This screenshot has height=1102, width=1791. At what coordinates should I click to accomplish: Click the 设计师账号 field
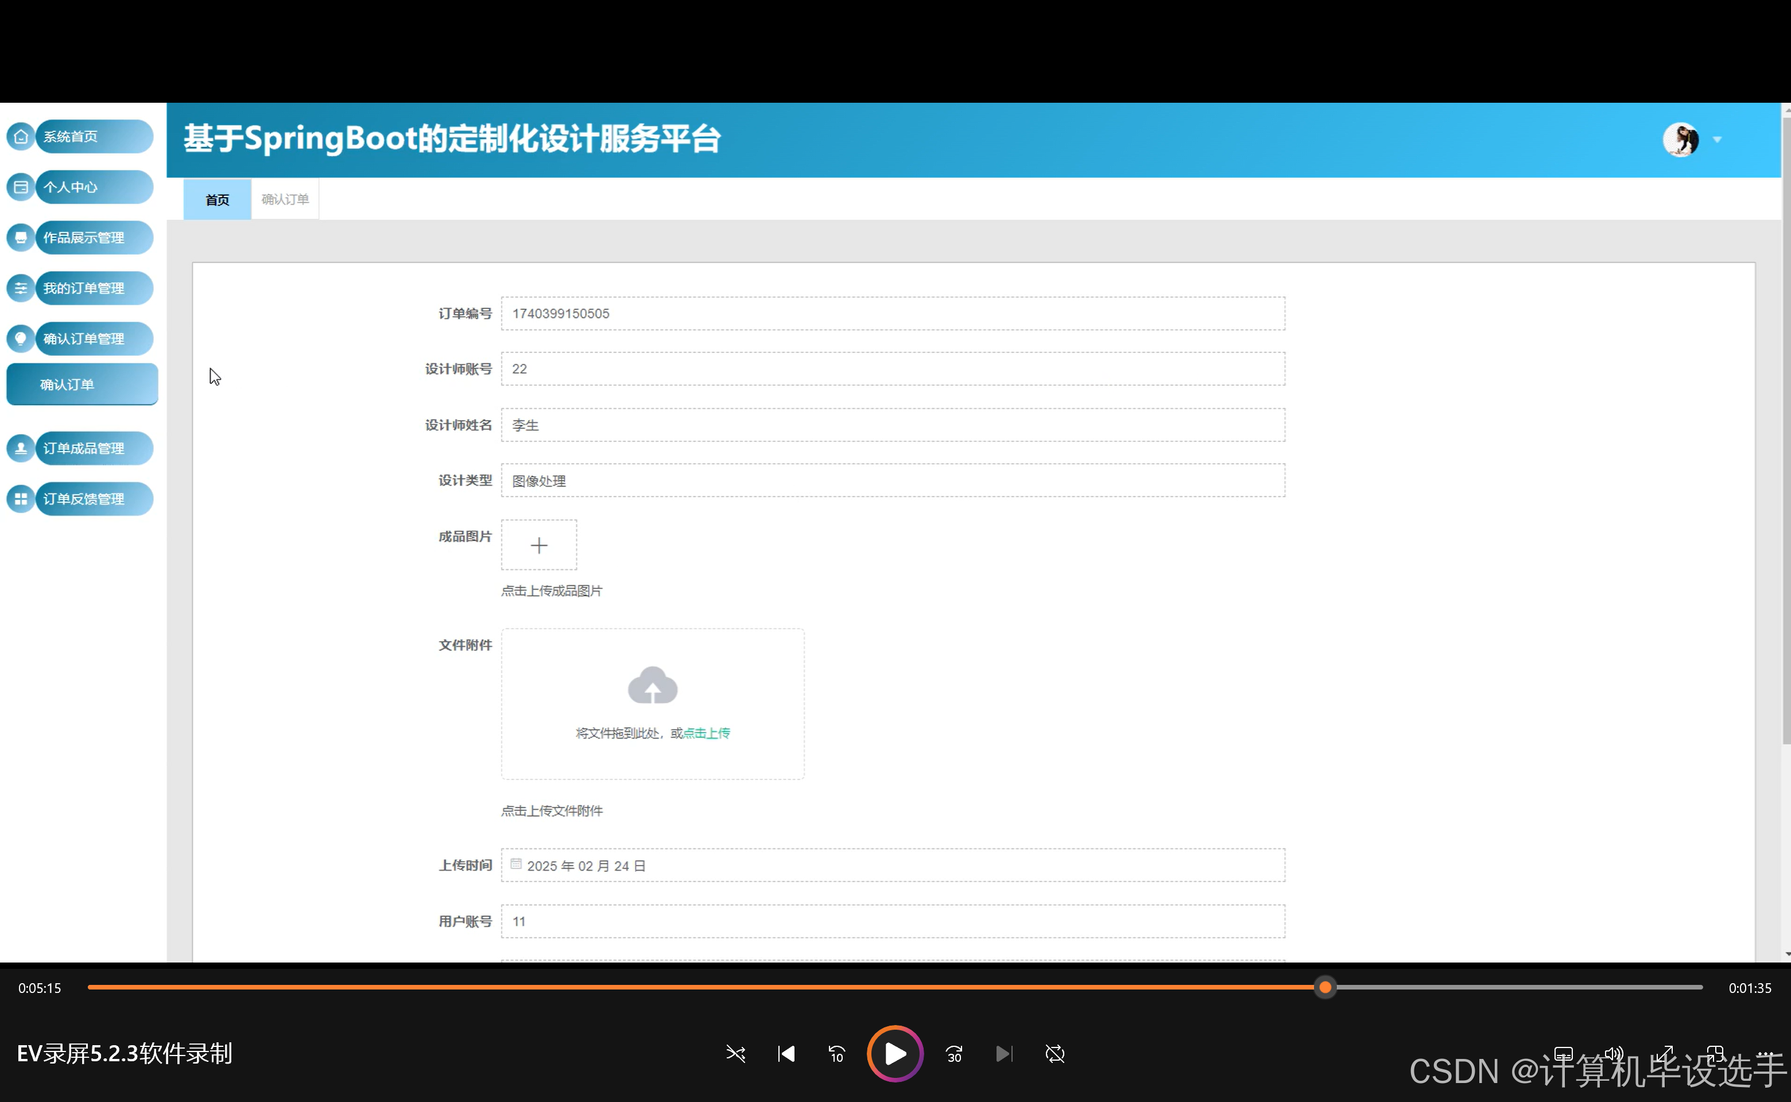893,369
